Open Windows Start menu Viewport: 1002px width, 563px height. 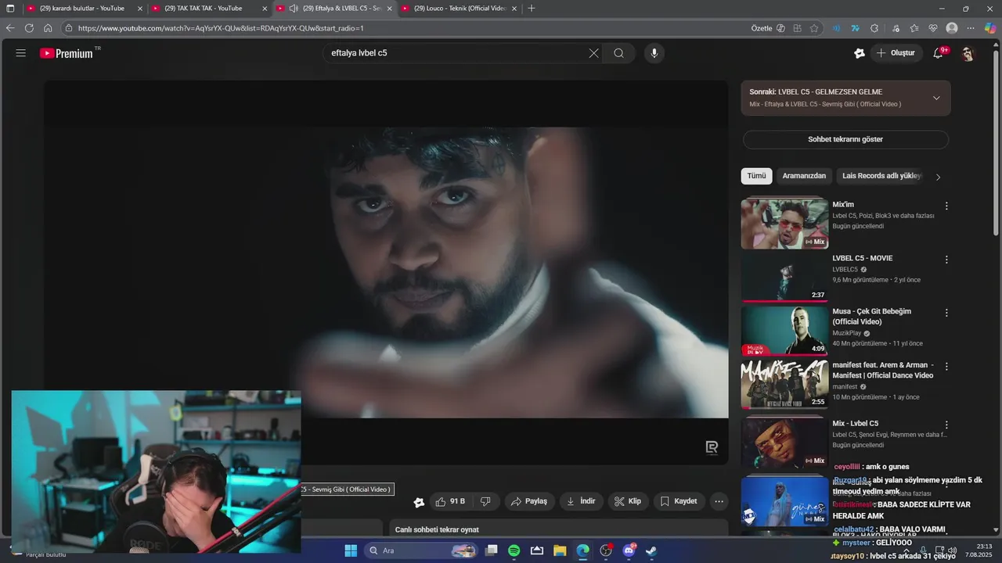pos(351,550)
